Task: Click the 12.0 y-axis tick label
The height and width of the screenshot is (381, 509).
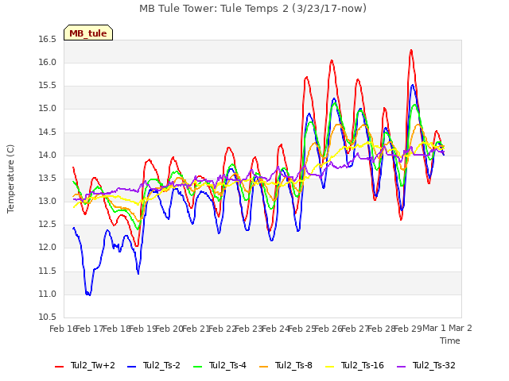Action: [x=48, y=248]
